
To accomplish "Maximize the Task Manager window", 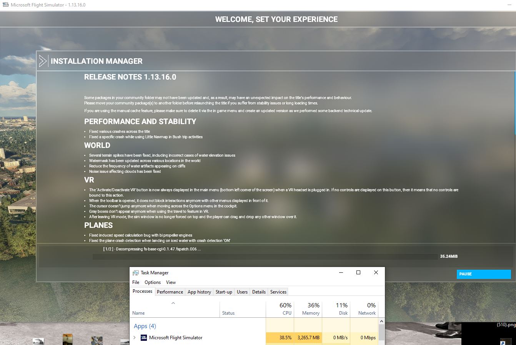I will (358, 272).
